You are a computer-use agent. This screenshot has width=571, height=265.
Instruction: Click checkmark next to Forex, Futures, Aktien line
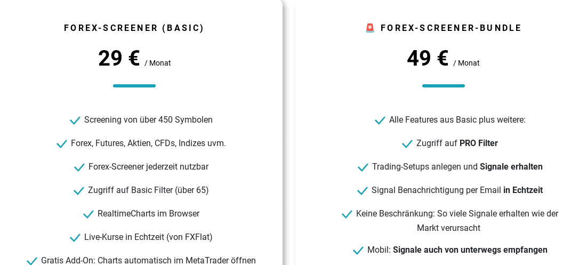coord(62,144)
